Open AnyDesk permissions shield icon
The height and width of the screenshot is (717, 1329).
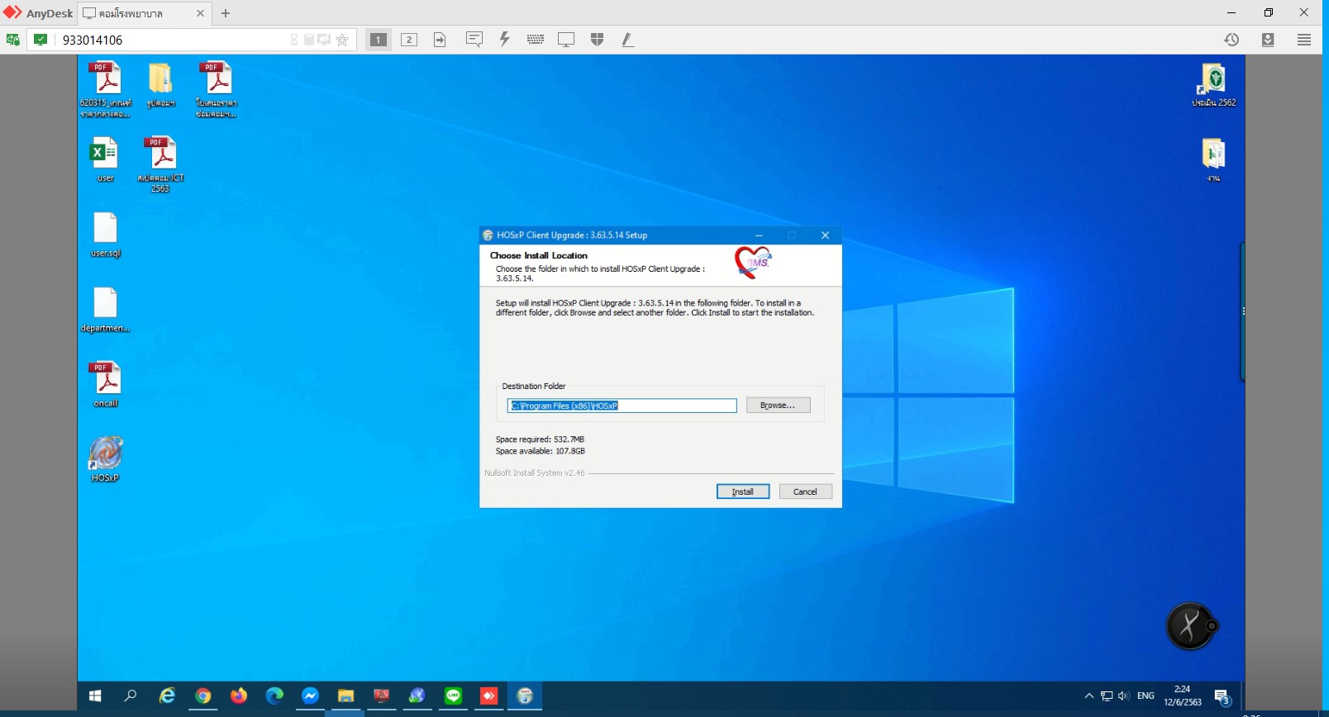(598, 40)
